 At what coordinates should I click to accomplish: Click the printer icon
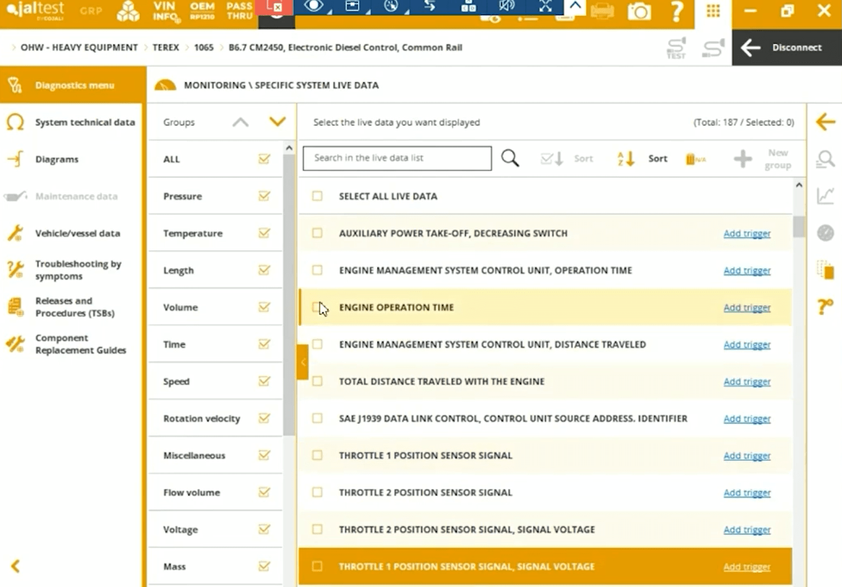(602, 11)
